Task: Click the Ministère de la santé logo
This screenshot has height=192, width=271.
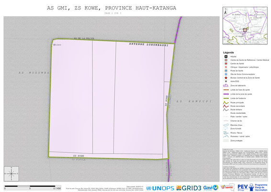Action: [227, 187]
